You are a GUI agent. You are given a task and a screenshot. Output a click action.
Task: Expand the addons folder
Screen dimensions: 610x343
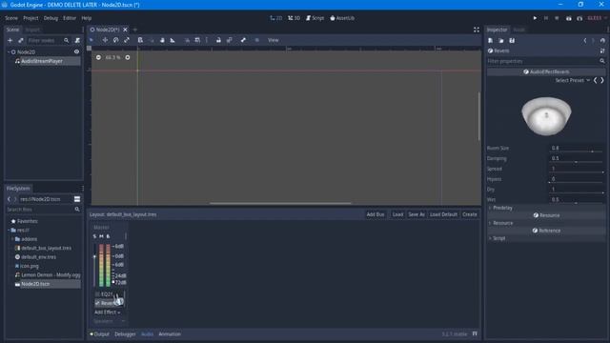(12, 239)
